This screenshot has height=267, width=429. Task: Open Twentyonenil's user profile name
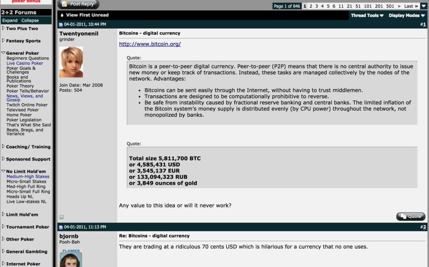point(79,33)
